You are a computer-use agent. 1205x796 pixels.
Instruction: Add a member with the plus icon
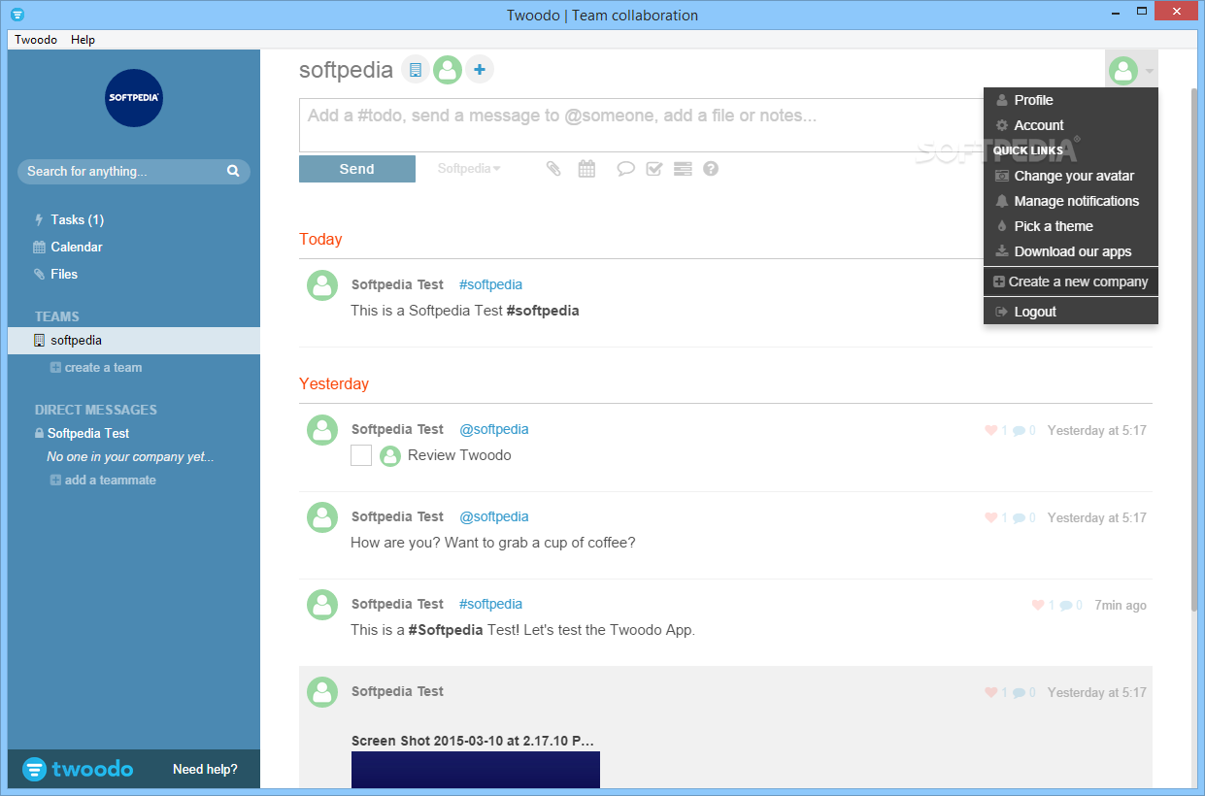[480, 69]
